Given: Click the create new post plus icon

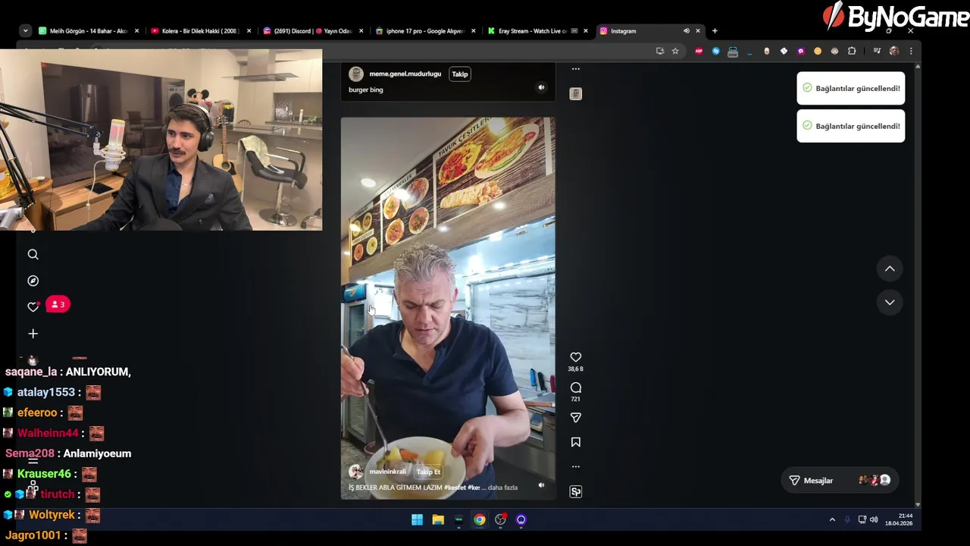Looking at the screenshot, I should coord(33,334).
